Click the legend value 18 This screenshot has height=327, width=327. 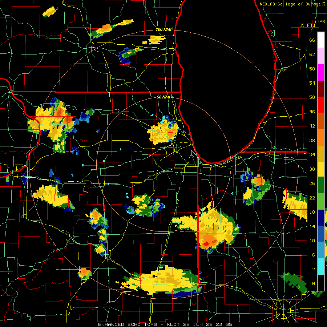(312, 212)
